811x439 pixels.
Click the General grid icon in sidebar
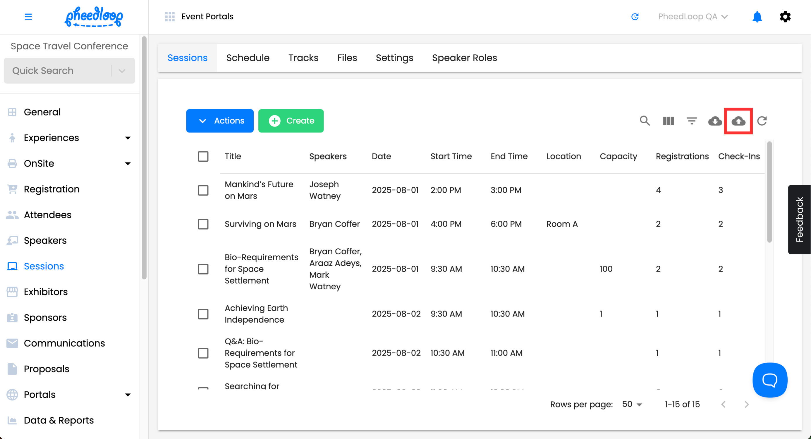12,112
